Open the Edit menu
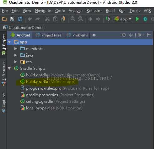 tap(15, 11)
